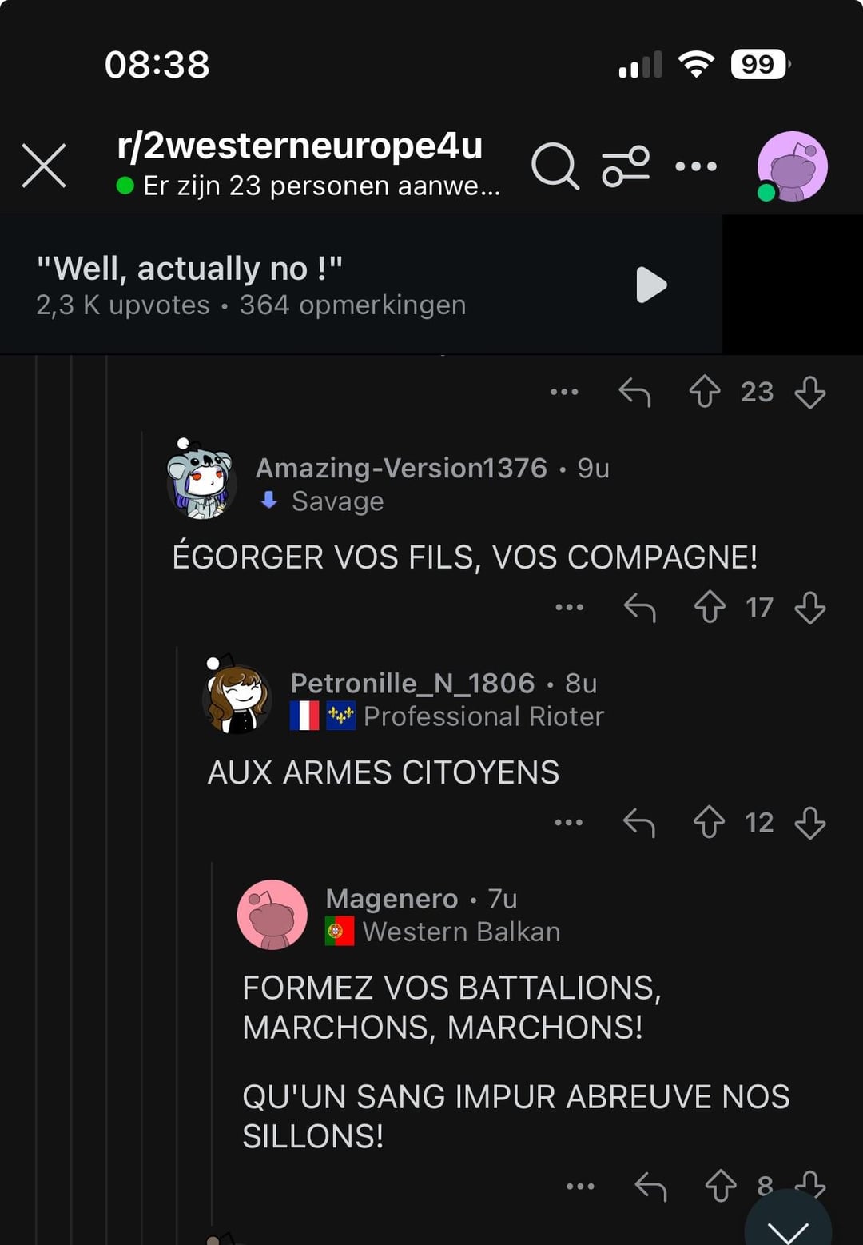Reply to Amazing-Version1376's comment
This screenshot has width=863, height=1245.
pos(640,608)
